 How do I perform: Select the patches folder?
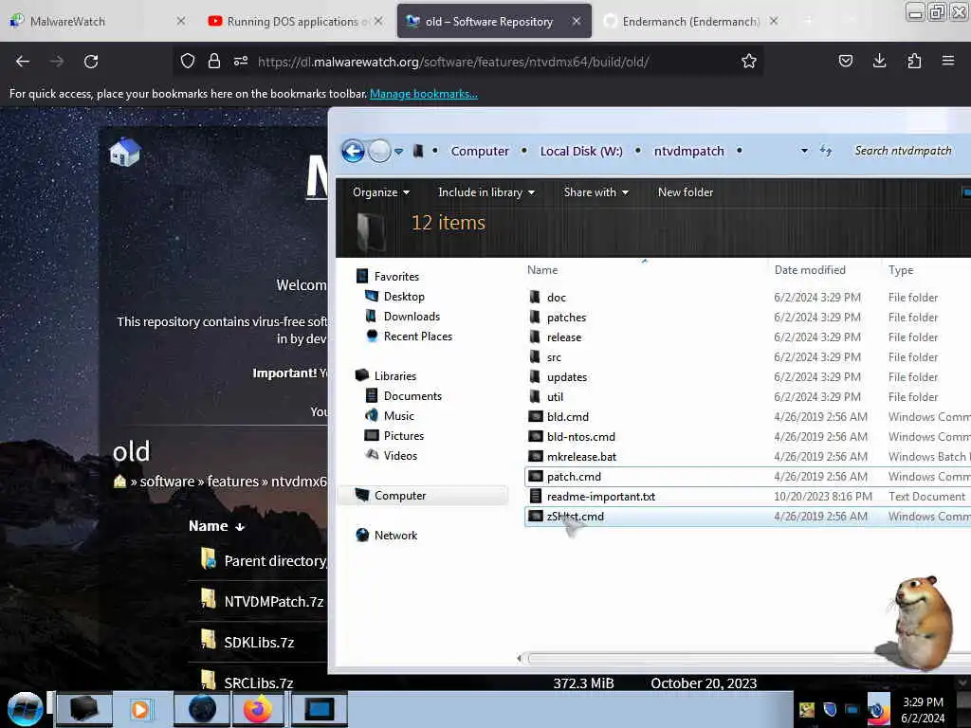tap(566, 318)
